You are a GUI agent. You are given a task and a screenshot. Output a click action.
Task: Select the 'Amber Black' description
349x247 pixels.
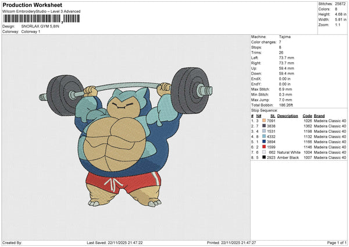tap(288, 158)
